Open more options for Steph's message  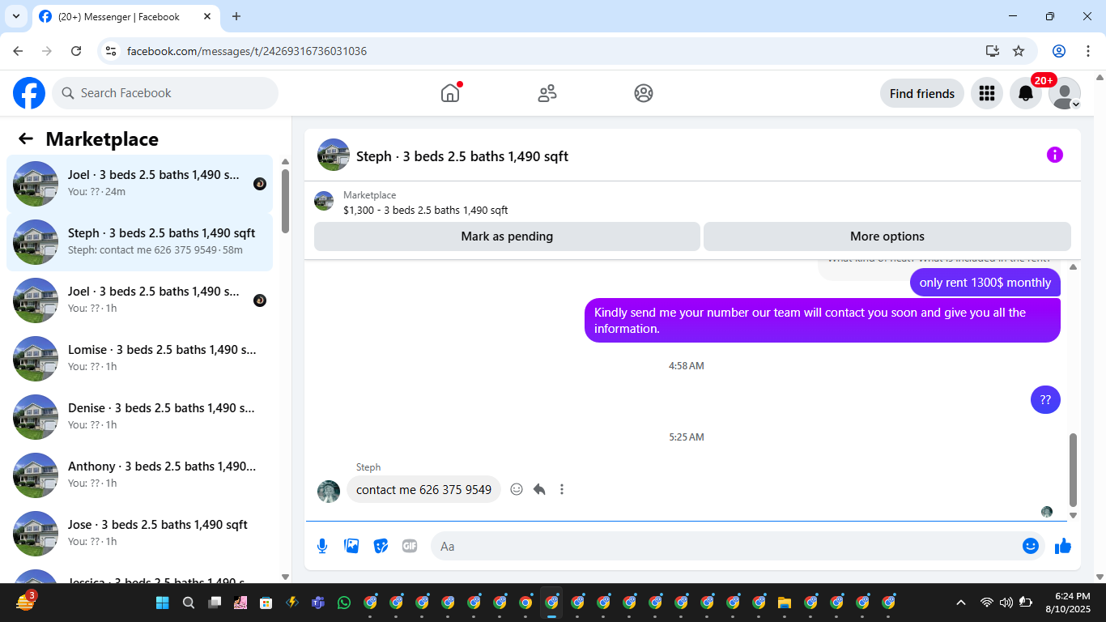coord(562,489)
